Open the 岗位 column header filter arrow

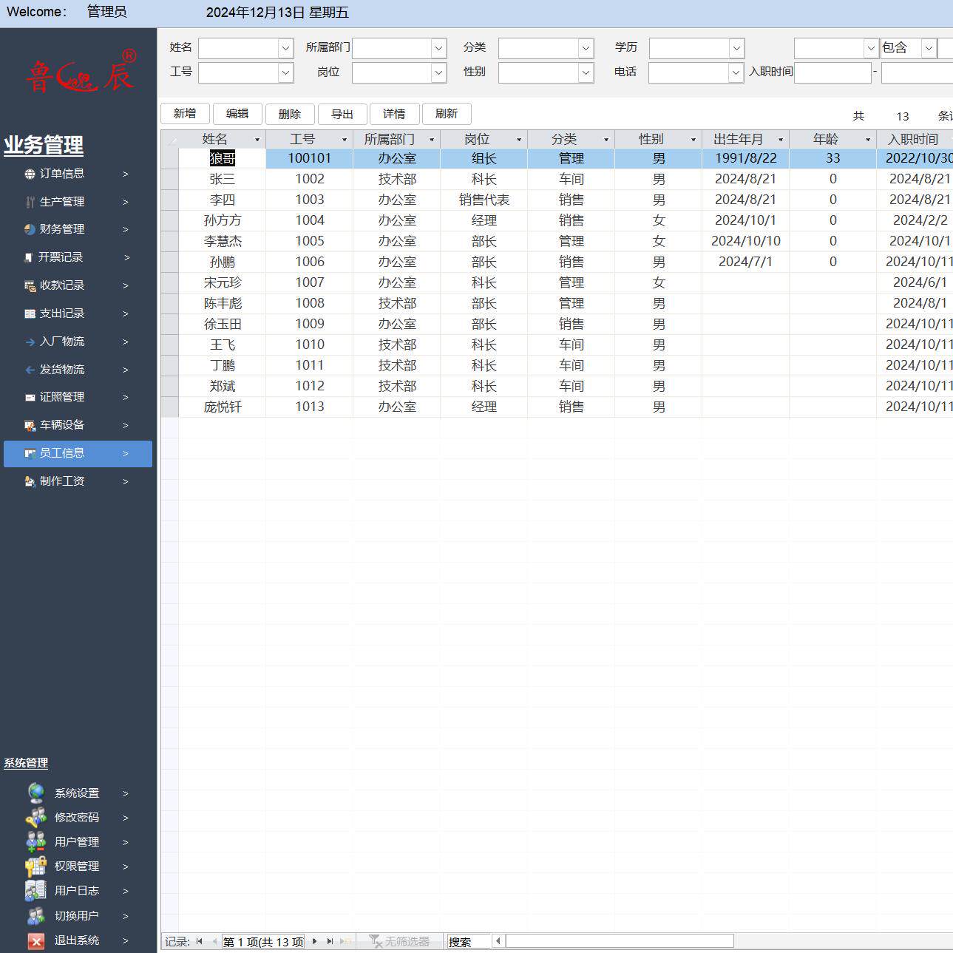(519, 140)
